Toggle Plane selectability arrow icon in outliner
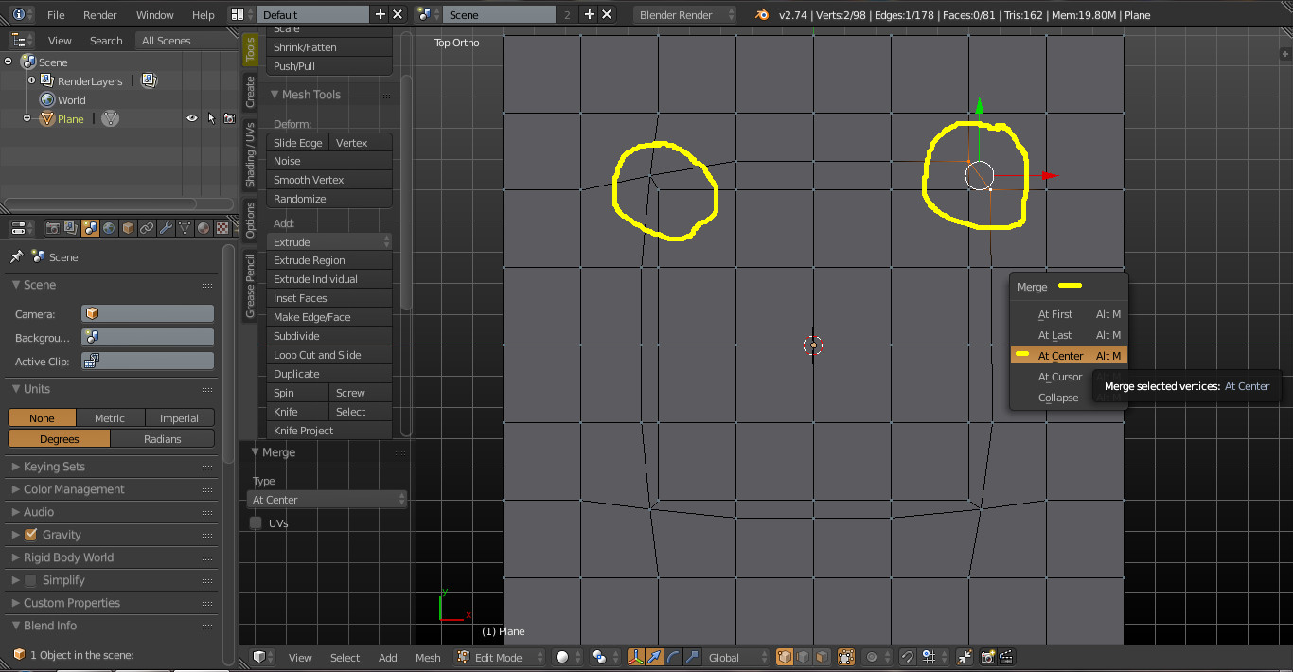The image size is (1293, 672). [x=211, y=118]
